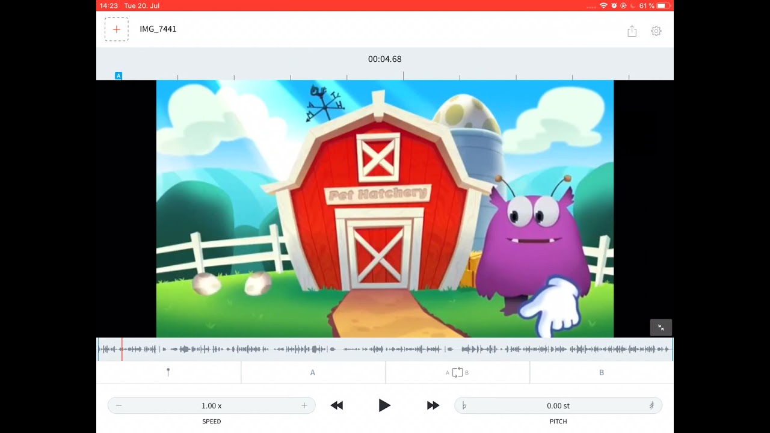770x433 pixels.
Task: Rewind with the double-left arrow button
Action: 337,406
